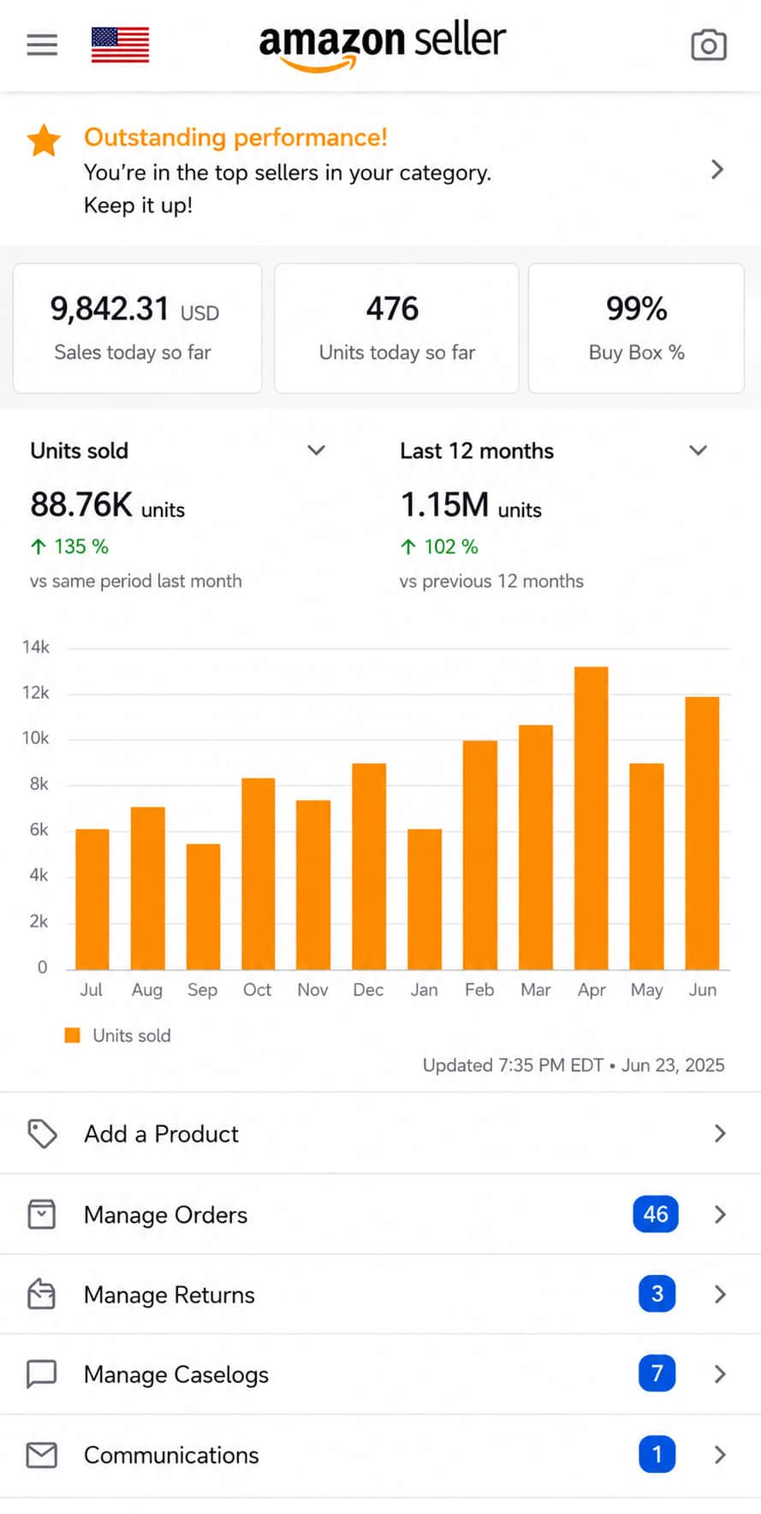Tap the Feb x-axis label

[479, 990]
